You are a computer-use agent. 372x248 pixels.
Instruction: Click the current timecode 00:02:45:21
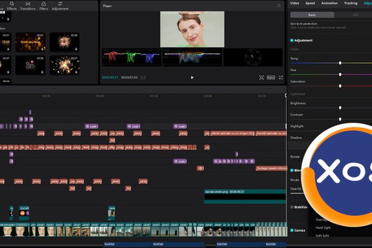point(110,77)
